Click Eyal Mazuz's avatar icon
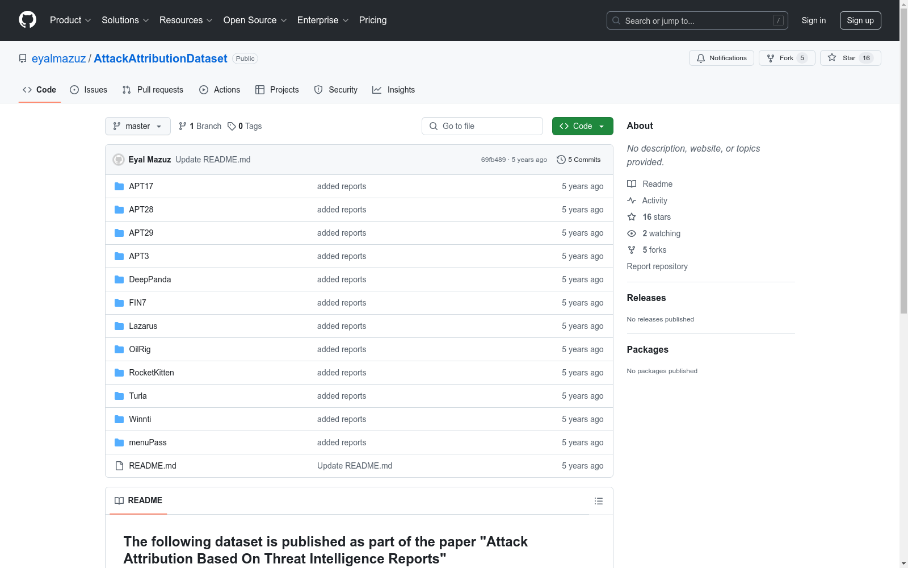 click(119, 160)
